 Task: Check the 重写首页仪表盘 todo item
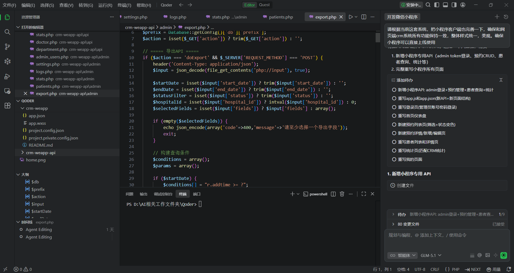394,116
